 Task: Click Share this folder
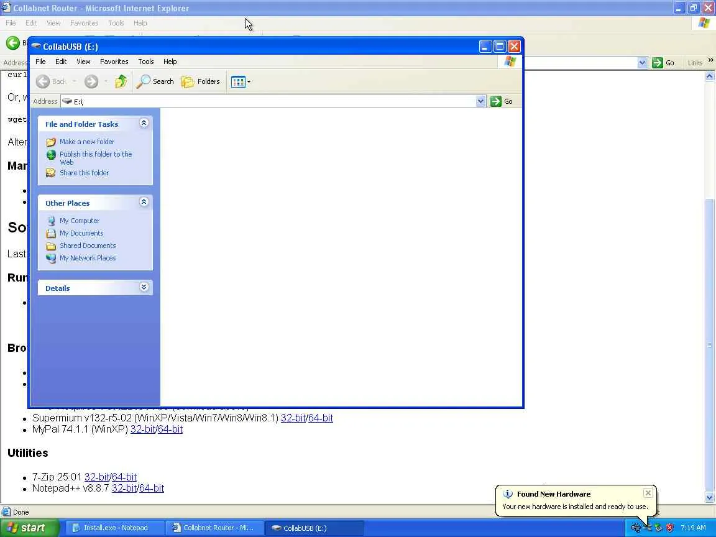(x=84, y=173)
